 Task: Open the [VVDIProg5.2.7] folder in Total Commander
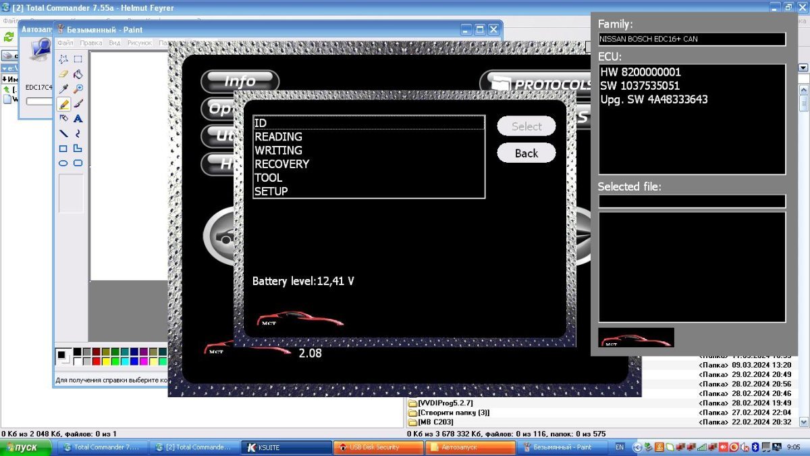(x=445, y=403)
